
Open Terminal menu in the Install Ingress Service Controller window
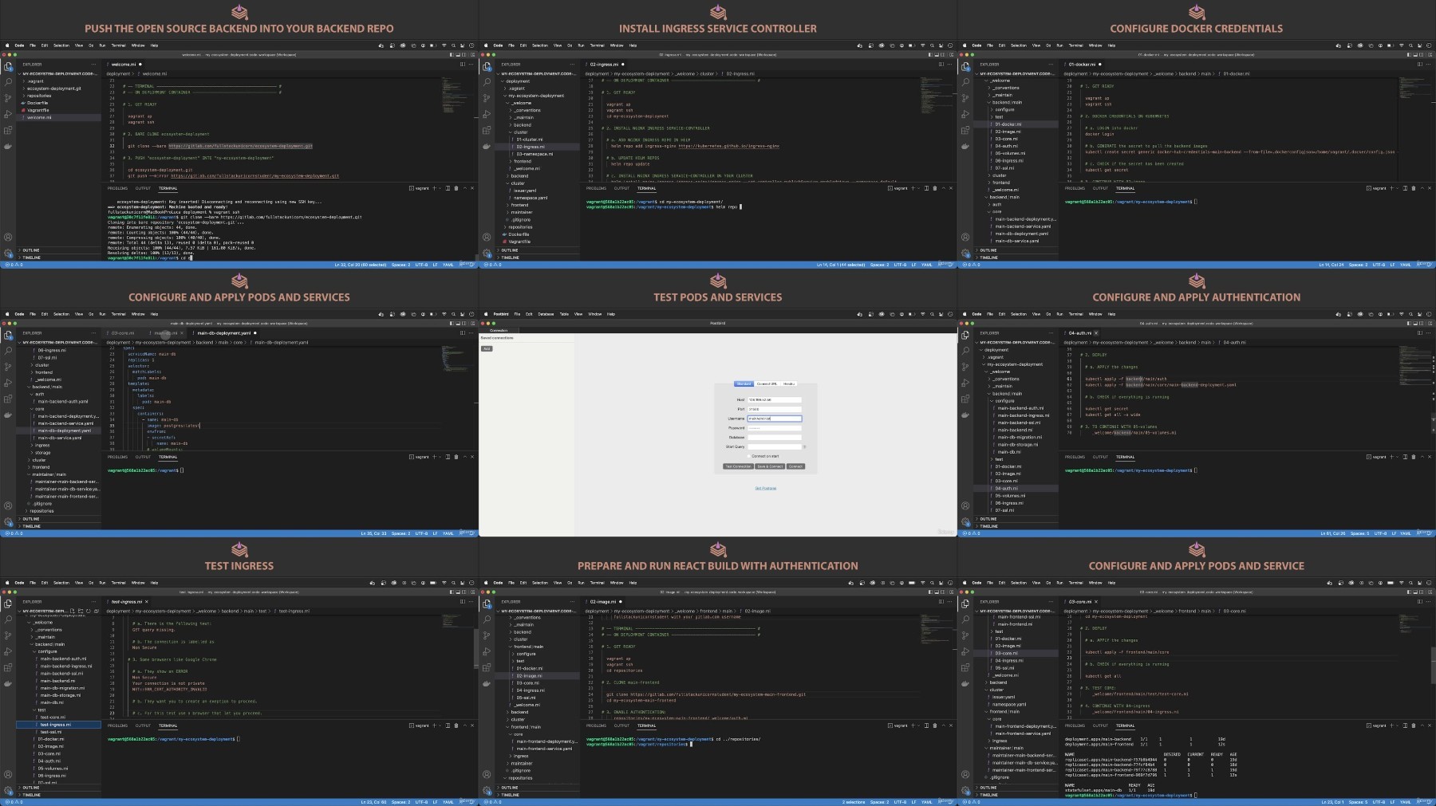coord(597,45)
